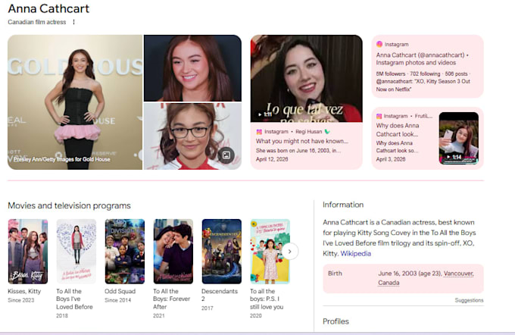
Task: Open the Gold House event photo
Action: [75, 102]
